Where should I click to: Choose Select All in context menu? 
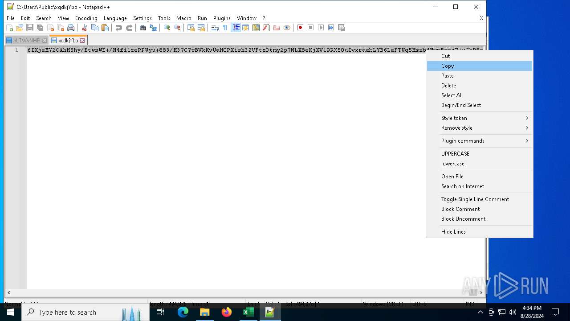point(480,95)
